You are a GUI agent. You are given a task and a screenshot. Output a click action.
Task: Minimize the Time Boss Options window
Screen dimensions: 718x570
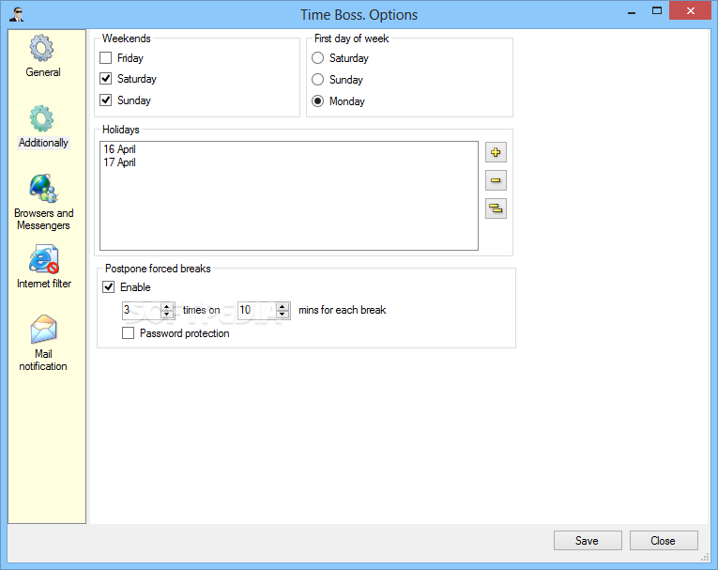point(632,11)
